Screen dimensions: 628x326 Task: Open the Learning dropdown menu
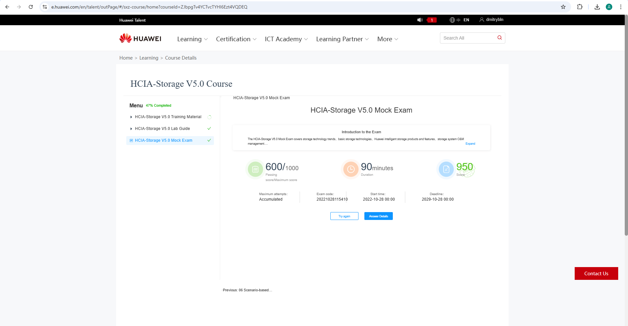pos(192,39)
